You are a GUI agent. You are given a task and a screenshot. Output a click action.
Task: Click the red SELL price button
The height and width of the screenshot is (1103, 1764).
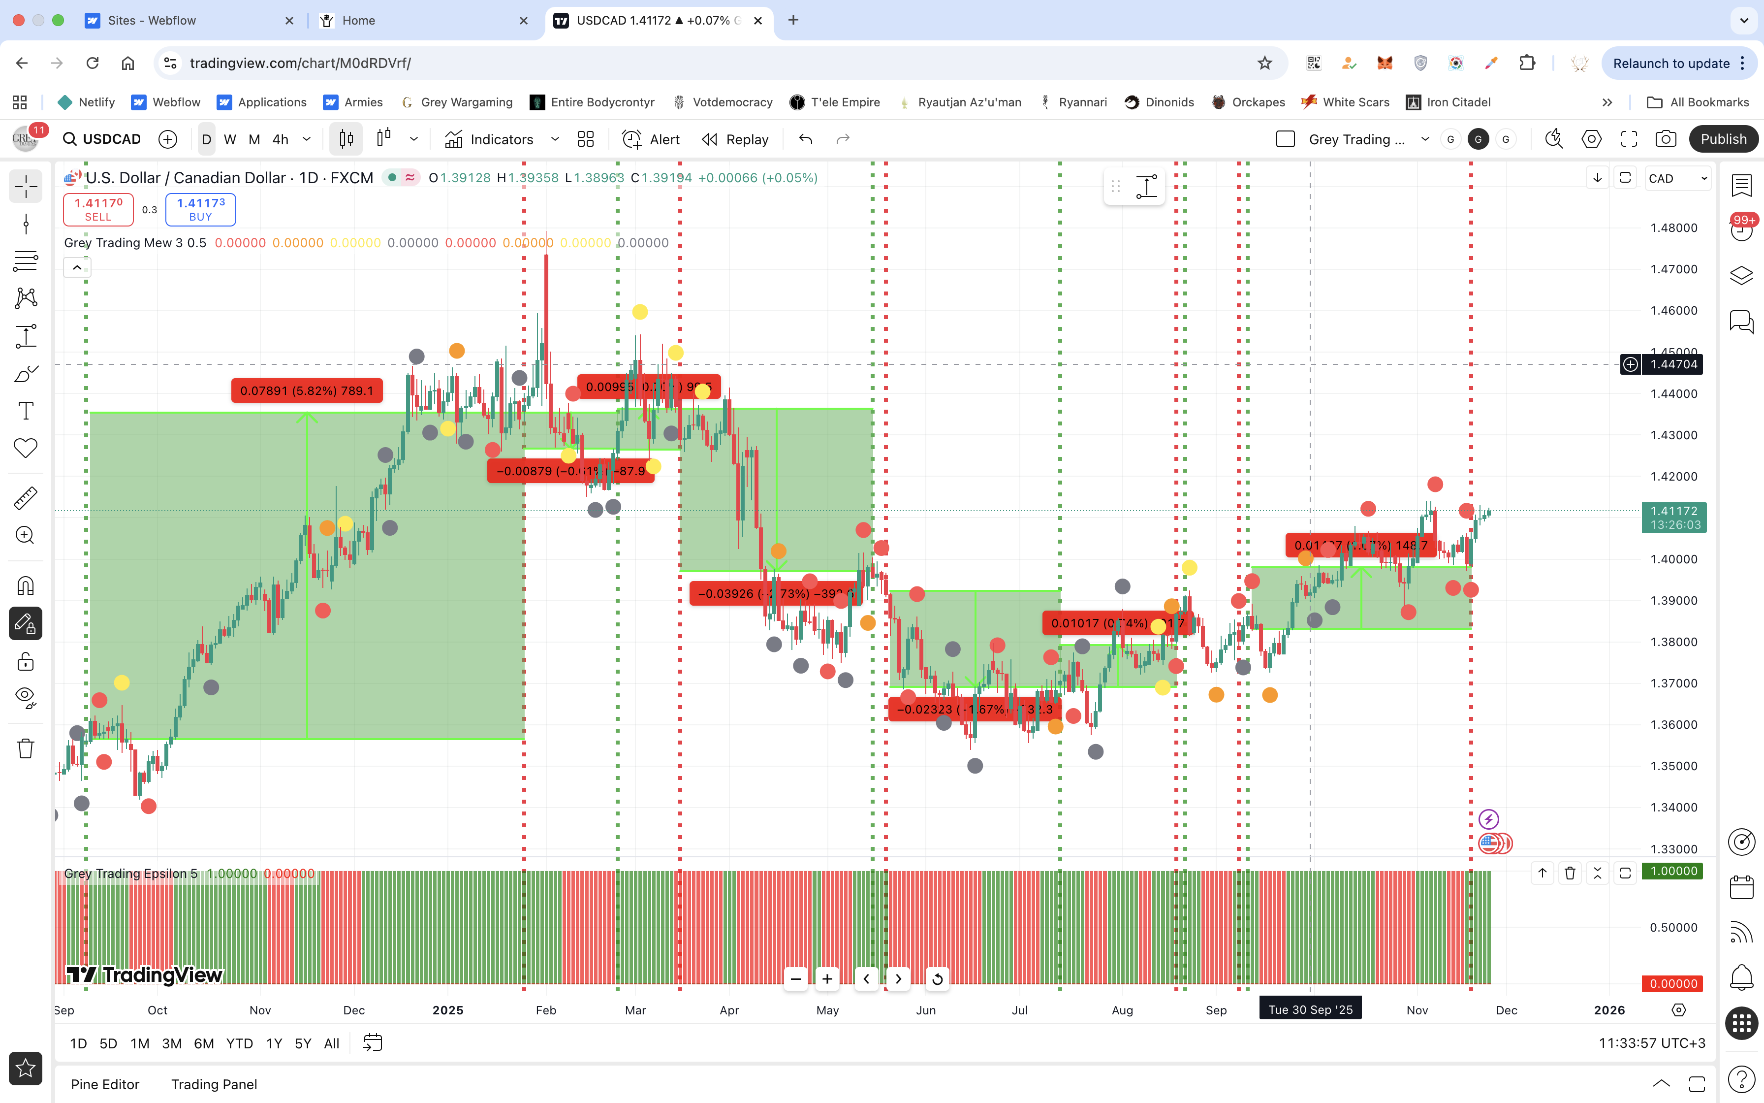[98, 209]
